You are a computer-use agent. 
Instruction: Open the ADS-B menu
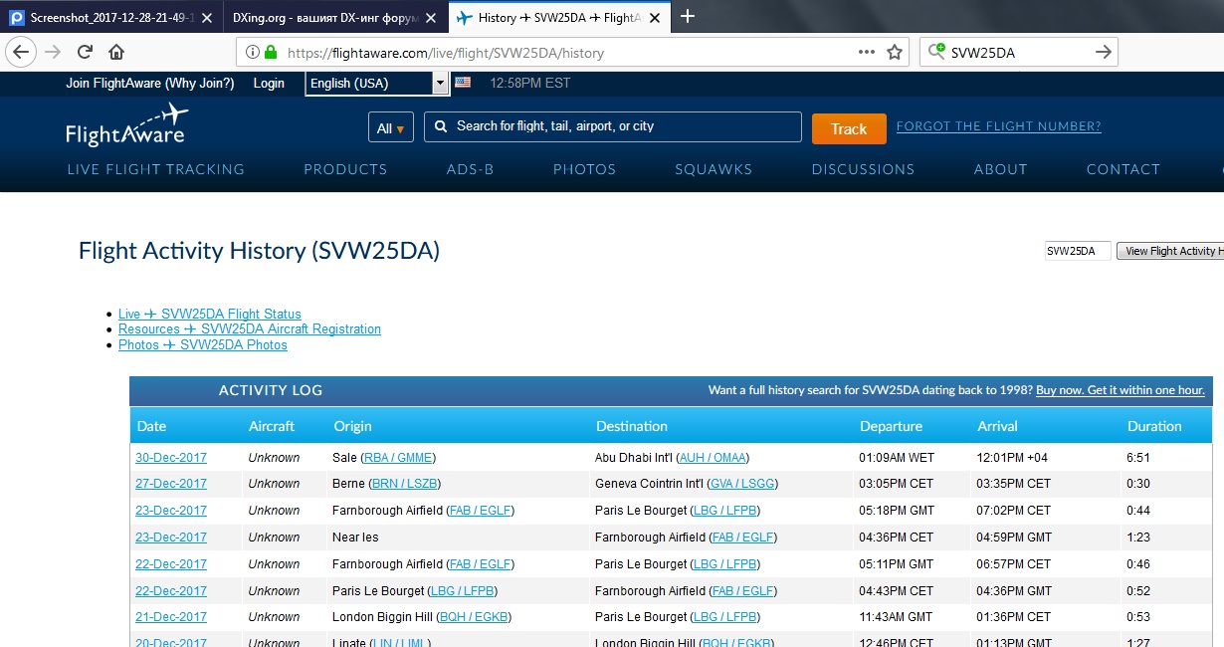pos(470,169)
